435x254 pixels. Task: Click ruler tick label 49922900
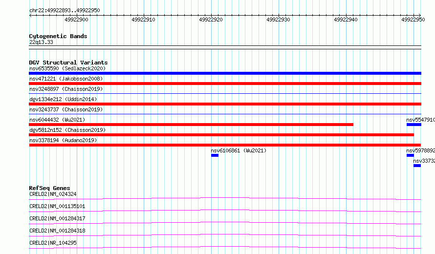coord(76,20)
